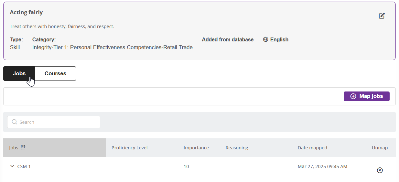This screenshot has width=399, height=182.
Task: Click the Reasoning column header
Action: pos(237,148)
